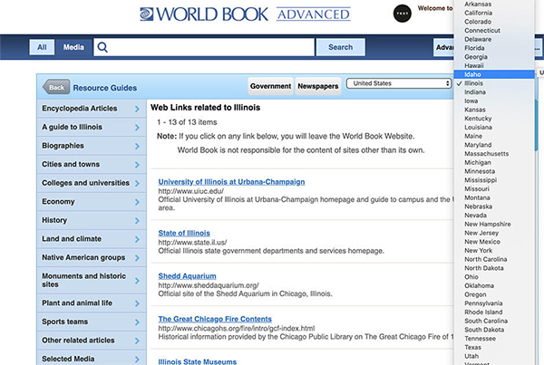Pick Florida in the state dropdown list
The width and height of the screenshot is (544, 365).
click(494, 48)
